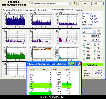106x99 pixels.
Task: Click the Zakończ button
Action: pos(98,3)
